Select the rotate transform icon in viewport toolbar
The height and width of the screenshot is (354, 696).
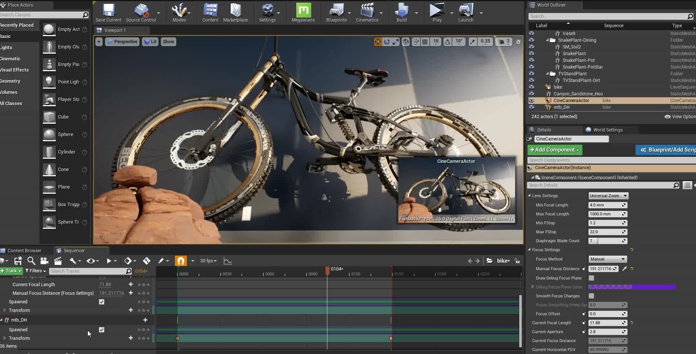(x=387, y=41)
